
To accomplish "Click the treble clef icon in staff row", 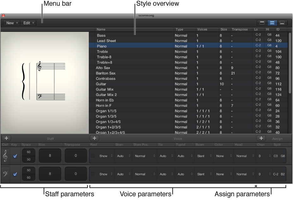I will pyautogui.click(x=5, y=156).
